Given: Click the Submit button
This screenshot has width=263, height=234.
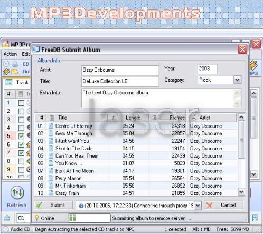Looking at the screenshot, I should point(53,205).
